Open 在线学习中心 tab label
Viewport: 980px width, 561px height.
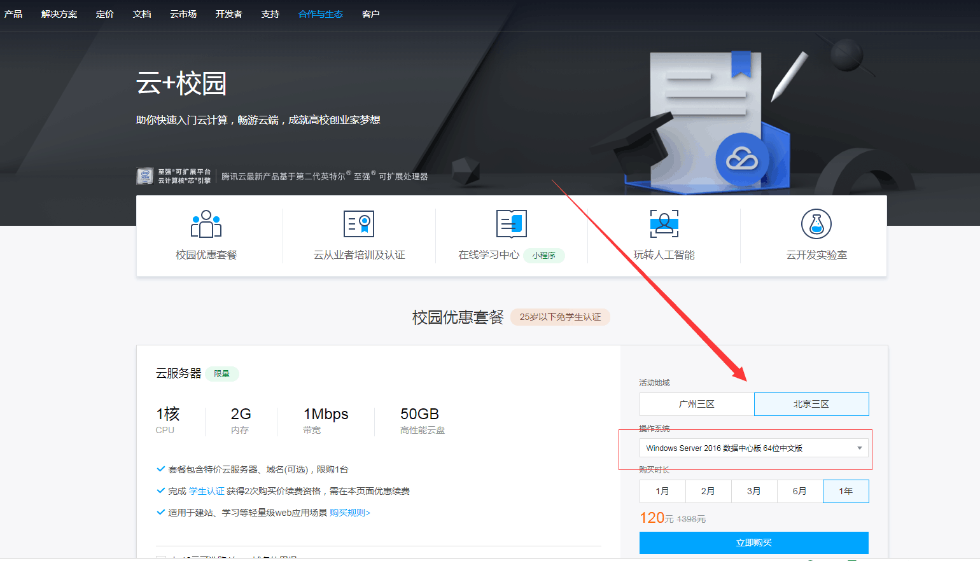(489, 255)
